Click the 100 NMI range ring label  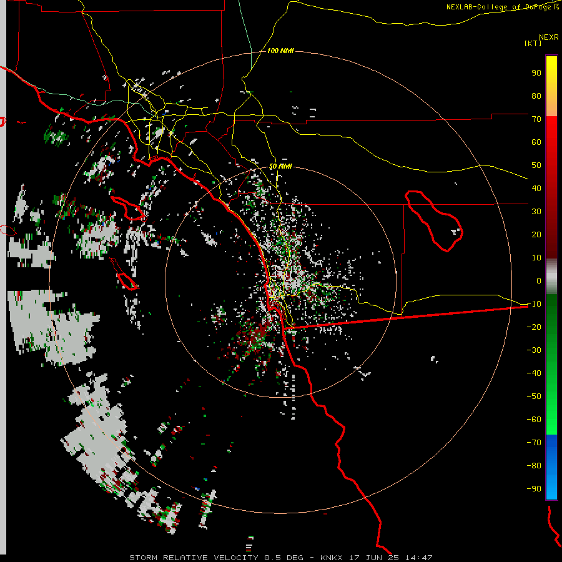coord(280,51)
